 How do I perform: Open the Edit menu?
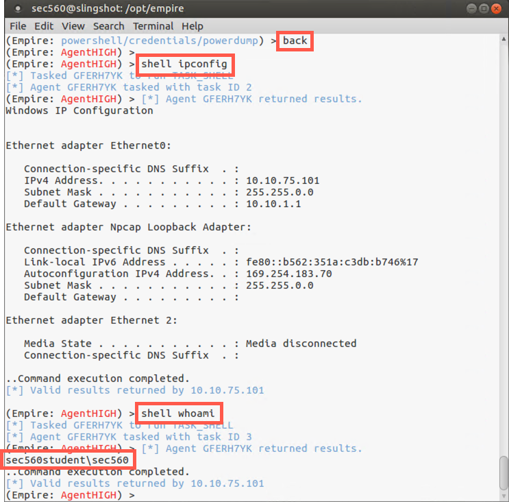click(x=44, y=26)
